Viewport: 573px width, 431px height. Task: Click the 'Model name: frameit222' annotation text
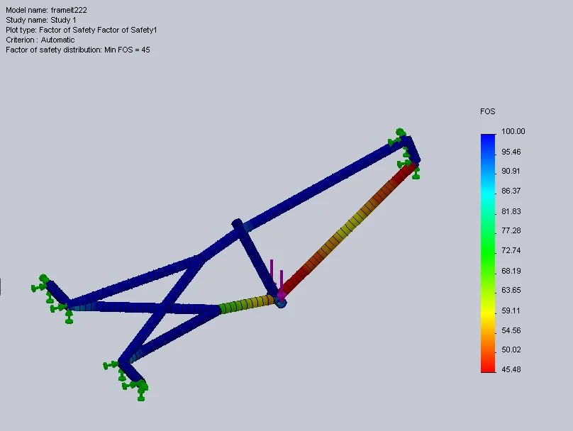(x=46, y=10)
